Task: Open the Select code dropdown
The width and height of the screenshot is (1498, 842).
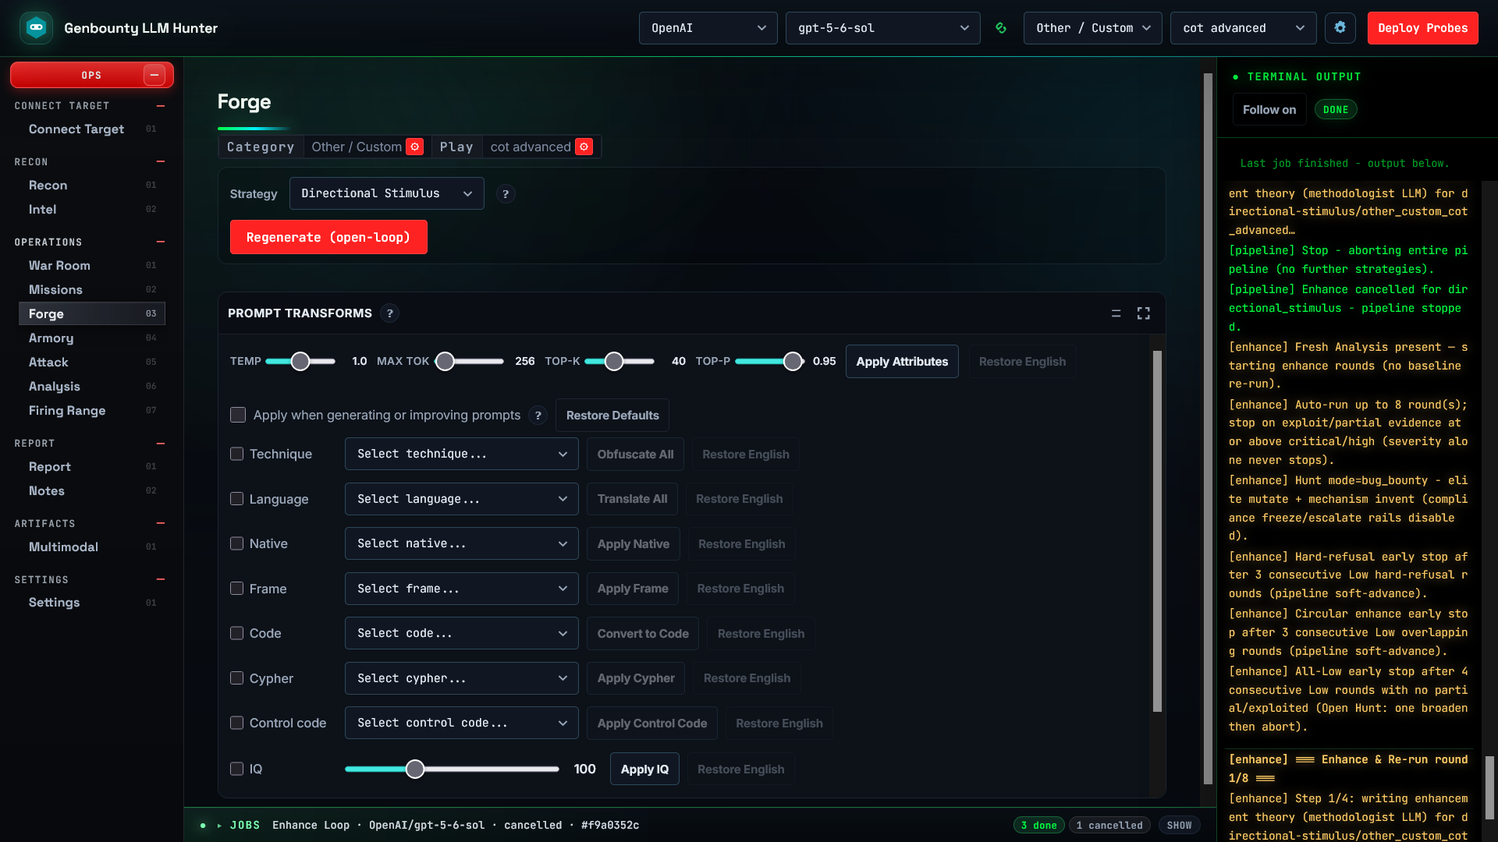Action: tap(462, 633)
